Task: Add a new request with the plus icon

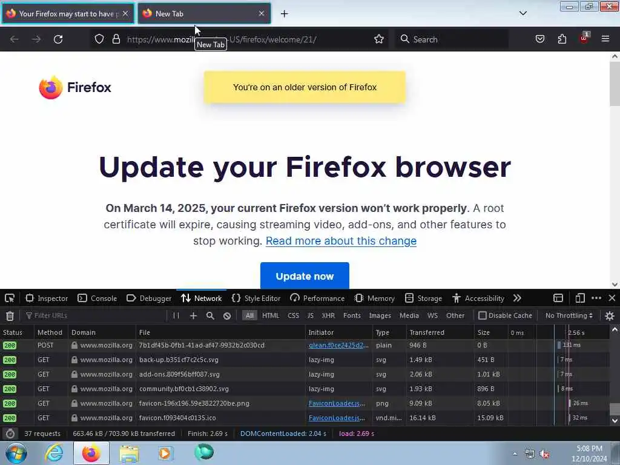Action: pyautogui.click(x=193, y=315)
